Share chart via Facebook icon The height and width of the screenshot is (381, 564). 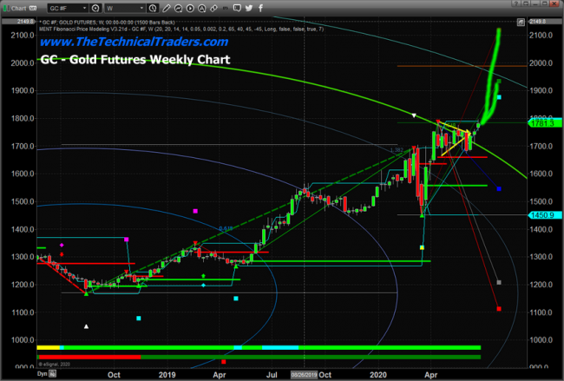coord(260,8)
